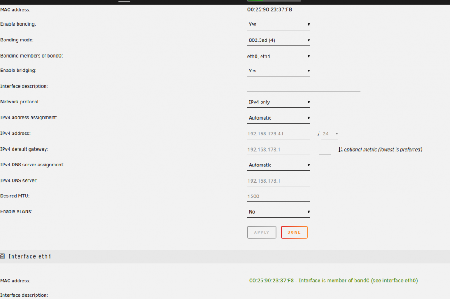This screenshot has width=450, height=299.
Task: Click the 'Enable bridging:' label
Action: pyautogui.click(x=18, y=71)
